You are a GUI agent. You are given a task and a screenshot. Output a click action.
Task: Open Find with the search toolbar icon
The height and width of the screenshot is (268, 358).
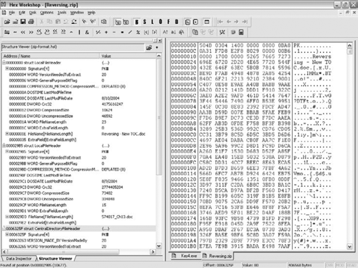(x=84, y=22)
